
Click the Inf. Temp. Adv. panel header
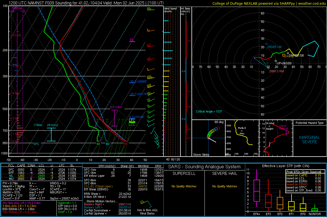tap(186, 11)
